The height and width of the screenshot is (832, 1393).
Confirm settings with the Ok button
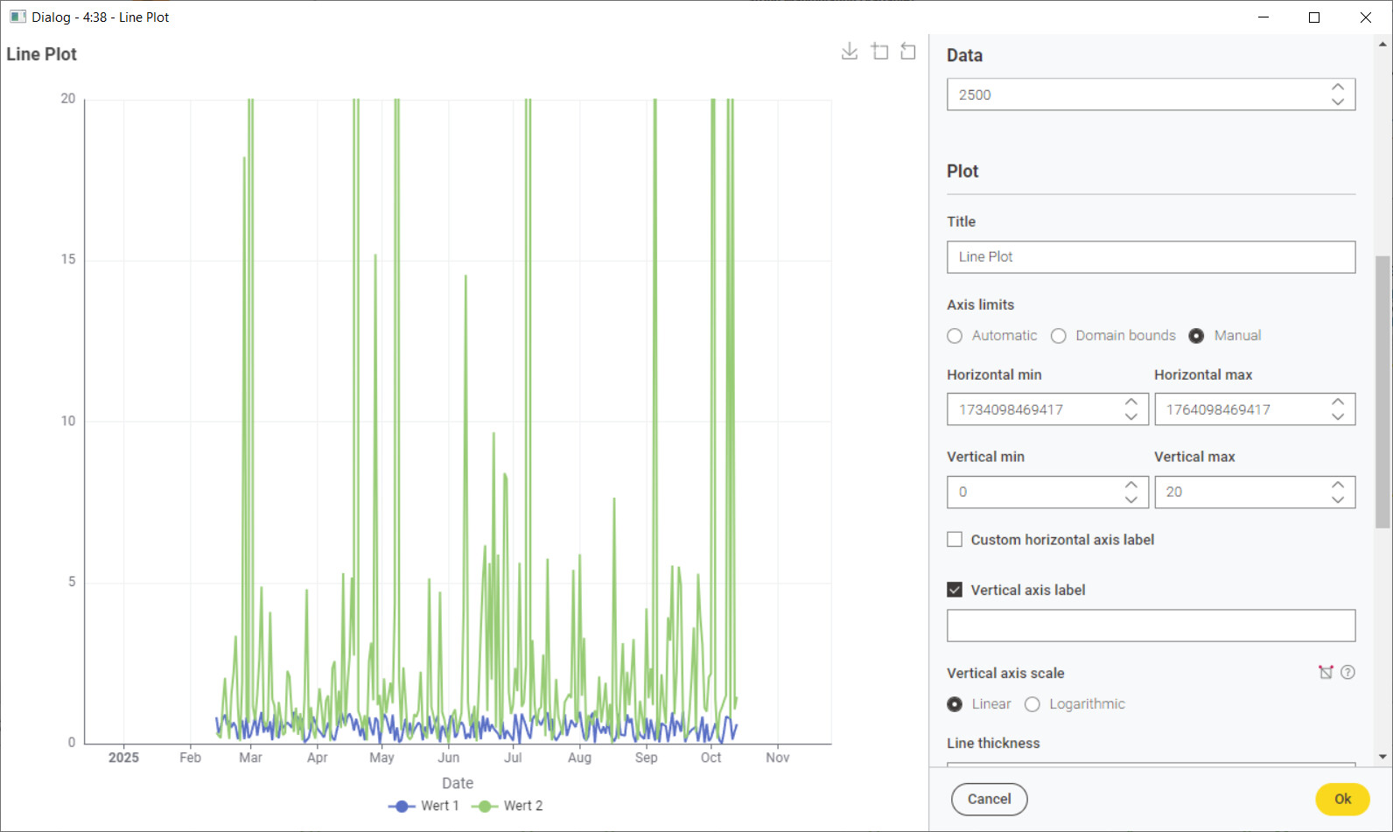click(x=1342, y=799)
